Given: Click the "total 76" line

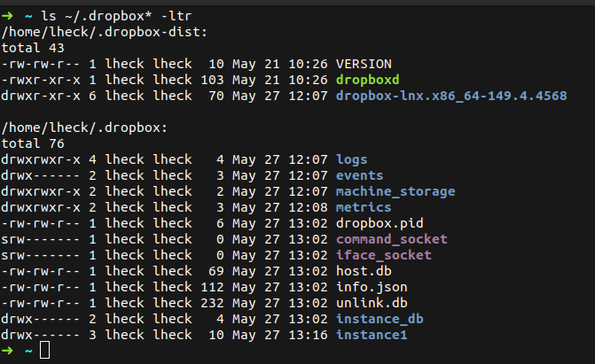Looking at the screenshot, I should click(x=32, y=143).
